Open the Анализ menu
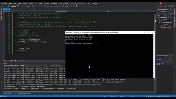Screen dimensions: 176x99 pyautogui.click(x=40, y=4)
